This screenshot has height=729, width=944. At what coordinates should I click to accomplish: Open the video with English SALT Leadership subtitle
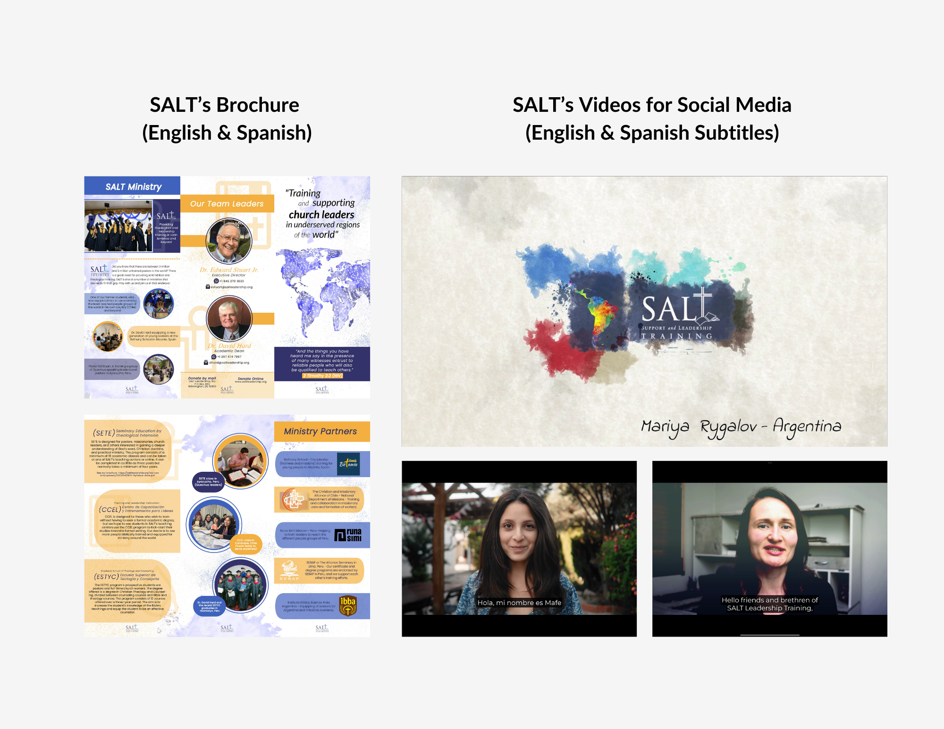tap(769, 548)
